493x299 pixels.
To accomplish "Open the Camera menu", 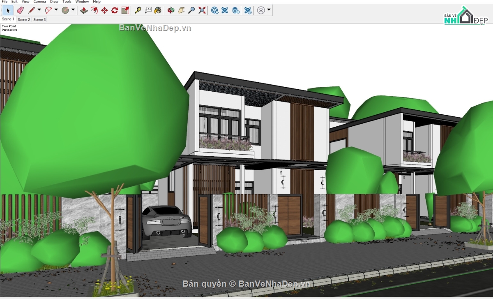I will pos(39,2).
